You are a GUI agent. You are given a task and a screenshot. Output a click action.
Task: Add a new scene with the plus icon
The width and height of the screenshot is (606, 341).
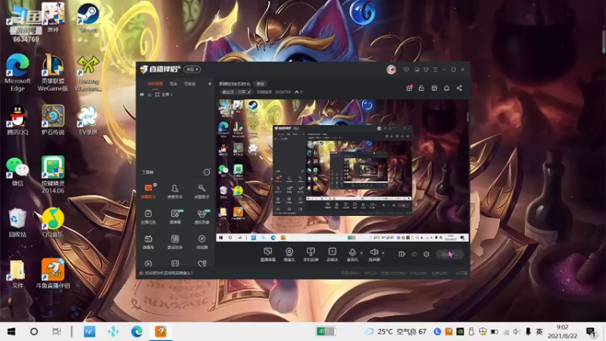210,83
